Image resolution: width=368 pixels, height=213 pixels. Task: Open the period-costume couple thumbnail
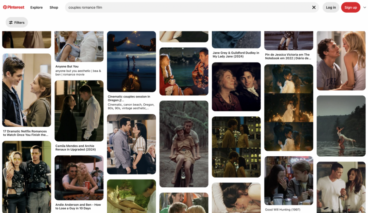236,87
